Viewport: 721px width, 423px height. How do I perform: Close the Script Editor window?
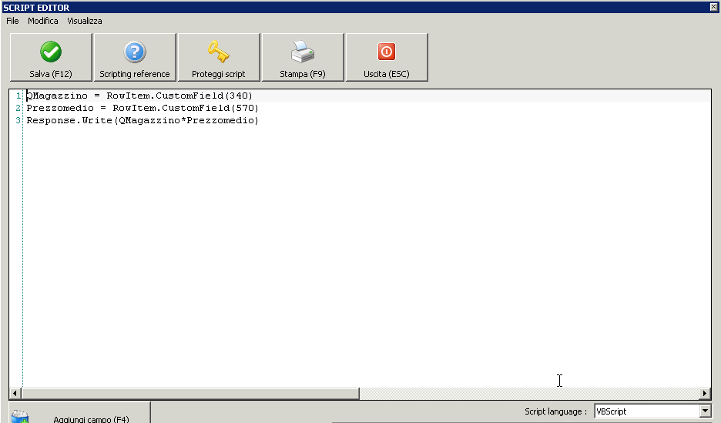coord(714,7)
